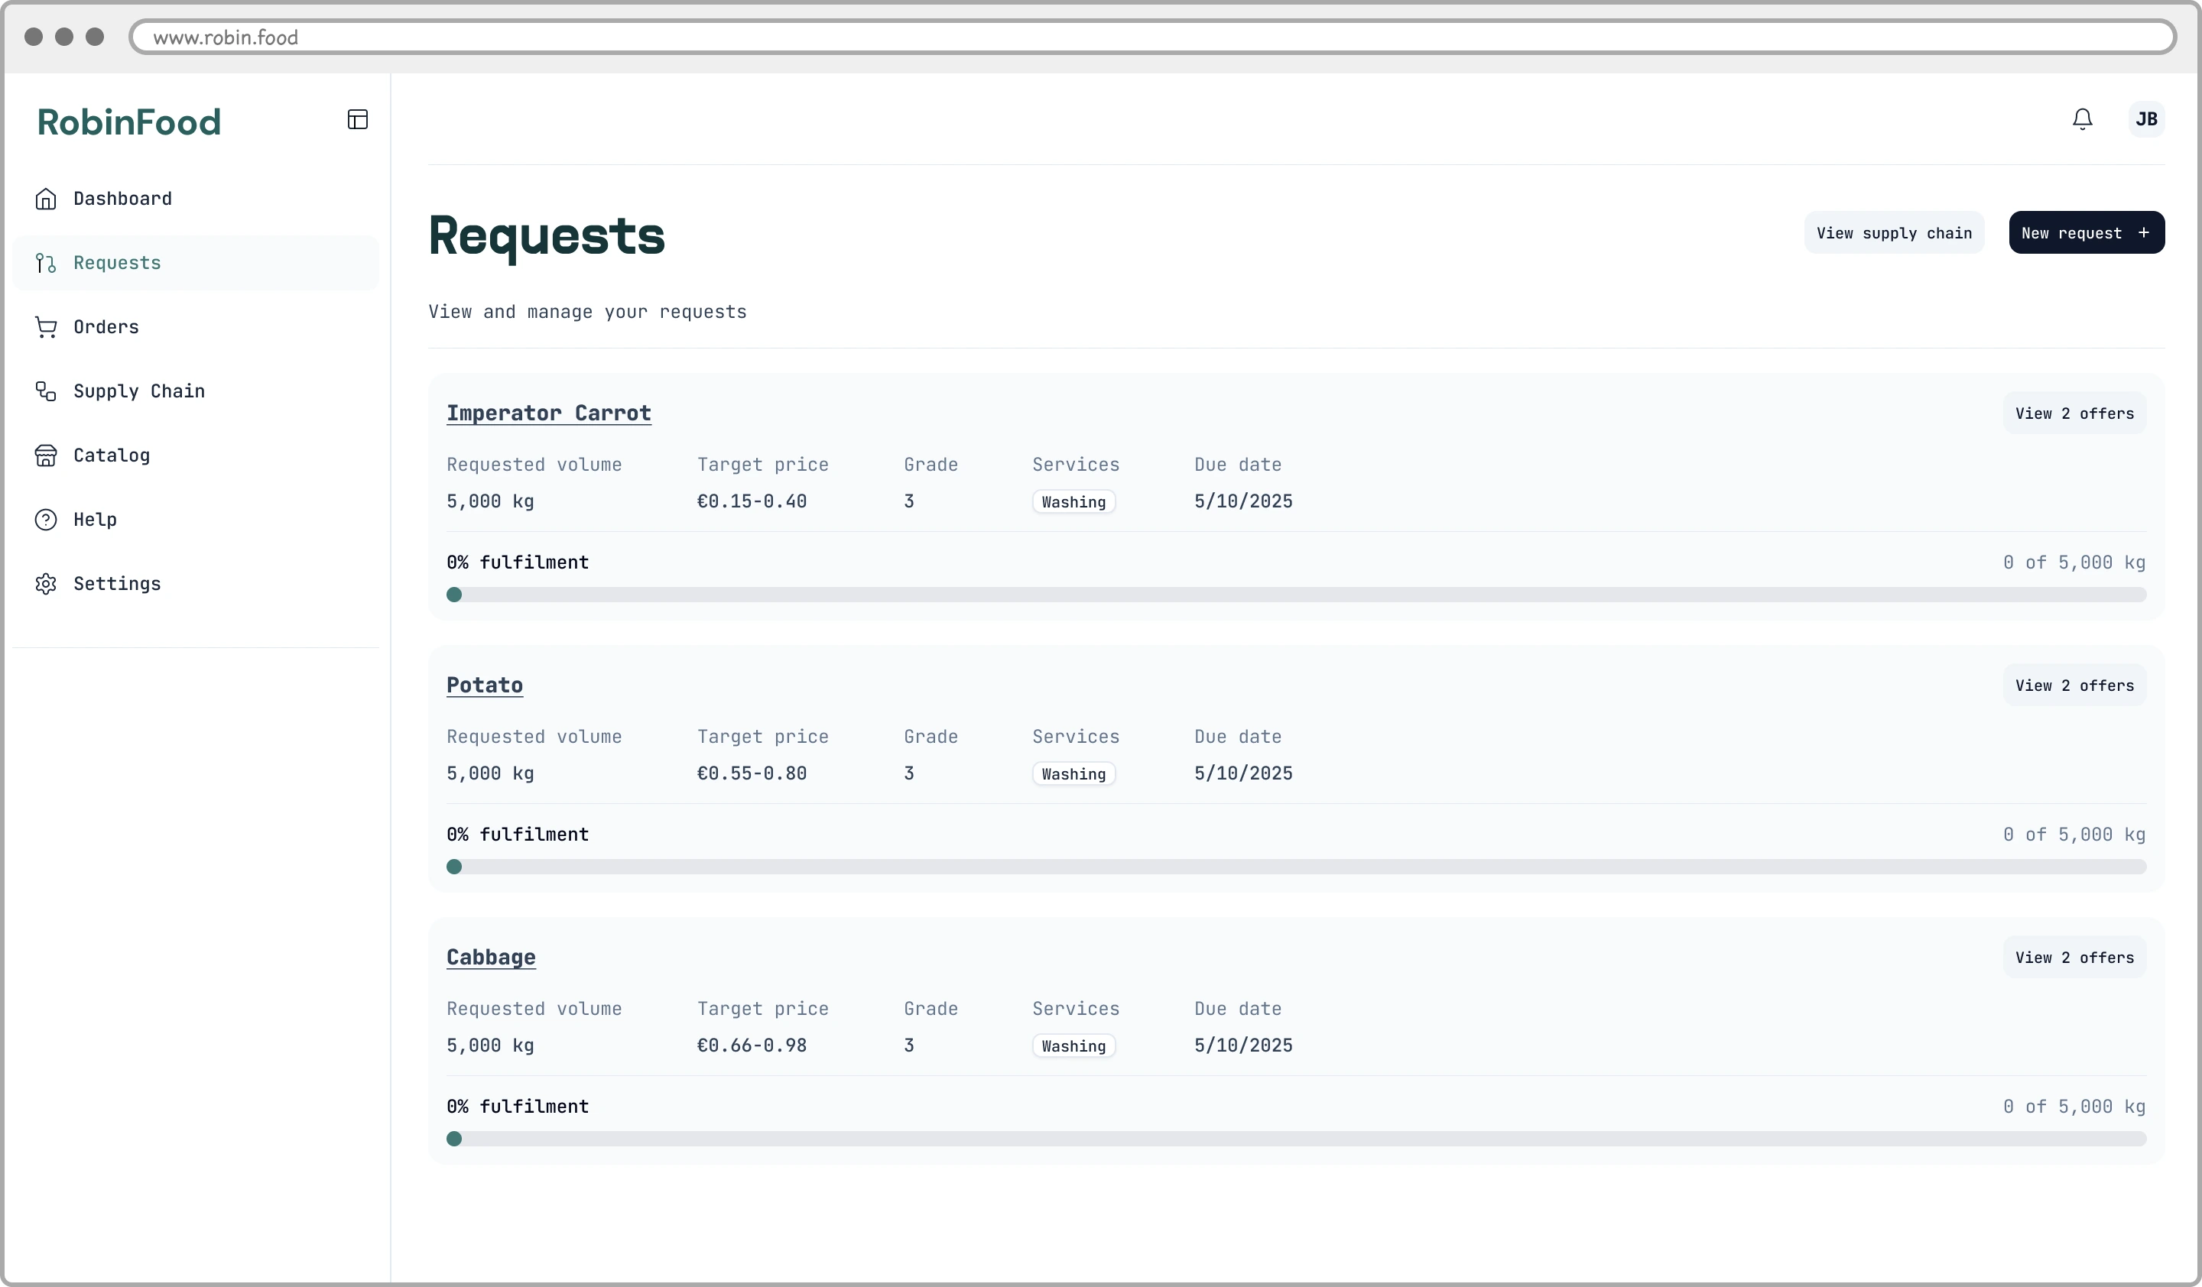The height and width of the screenshot is (1287, 2202).
Task: Click the Potato fulfilment progress bar
Action: point(1296,867)
